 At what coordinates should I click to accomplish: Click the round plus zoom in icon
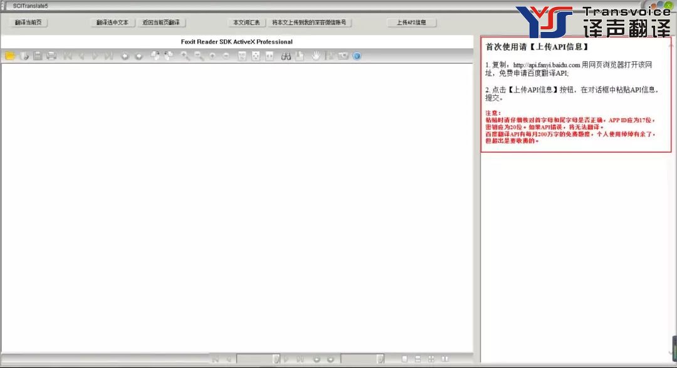213,56
